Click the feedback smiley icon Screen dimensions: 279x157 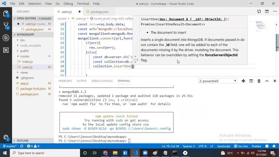pyautogui.click(x=267, y=146)
